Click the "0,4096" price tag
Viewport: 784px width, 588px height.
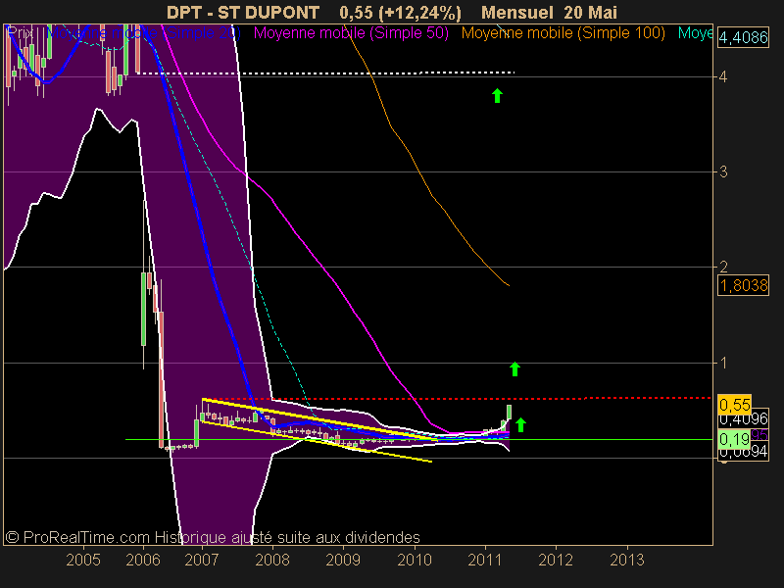[x=744, y=419]
